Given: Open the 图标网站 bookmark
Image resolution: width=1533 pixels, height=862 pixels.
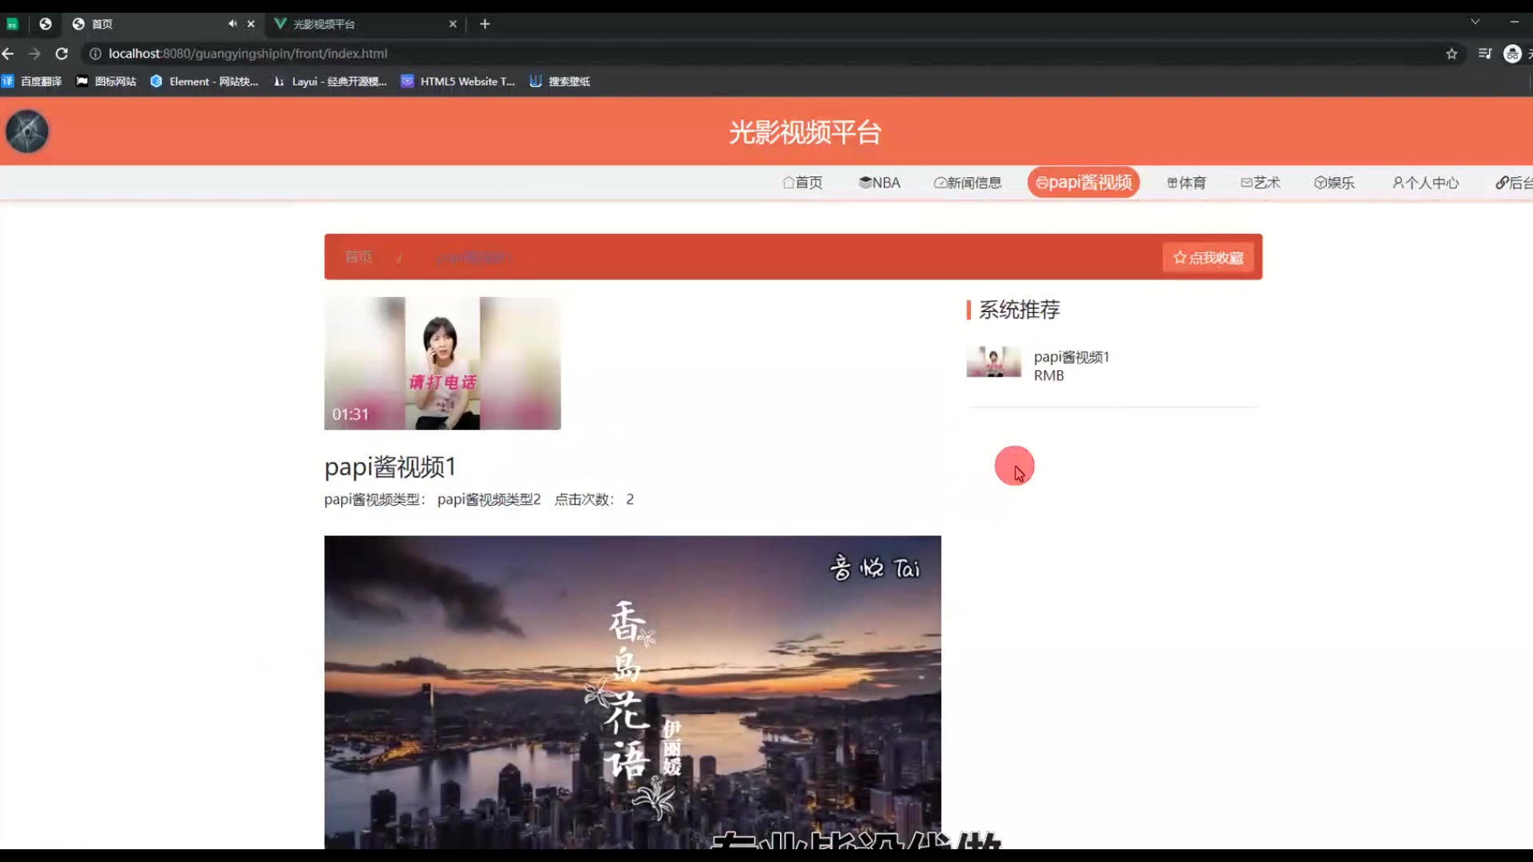Looking at the screenshot, I should pos(106,81).
